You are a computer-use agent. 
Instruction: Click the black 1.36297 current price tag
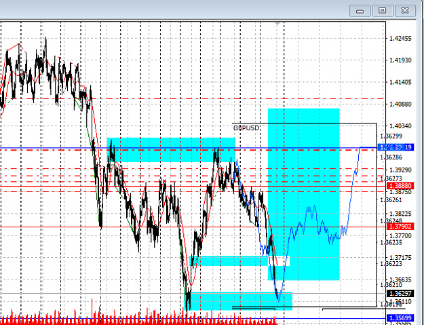(400, 293)
